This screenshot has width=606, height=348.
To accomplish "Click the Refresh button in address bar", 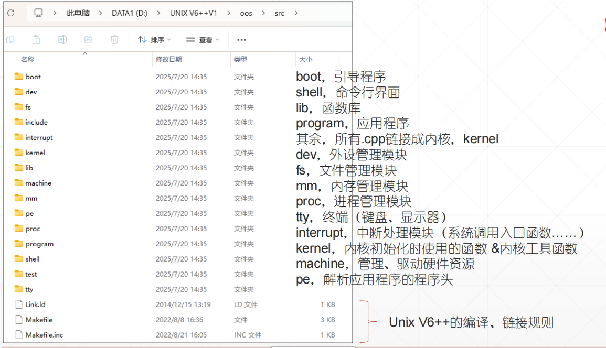I will coord(10,13).
